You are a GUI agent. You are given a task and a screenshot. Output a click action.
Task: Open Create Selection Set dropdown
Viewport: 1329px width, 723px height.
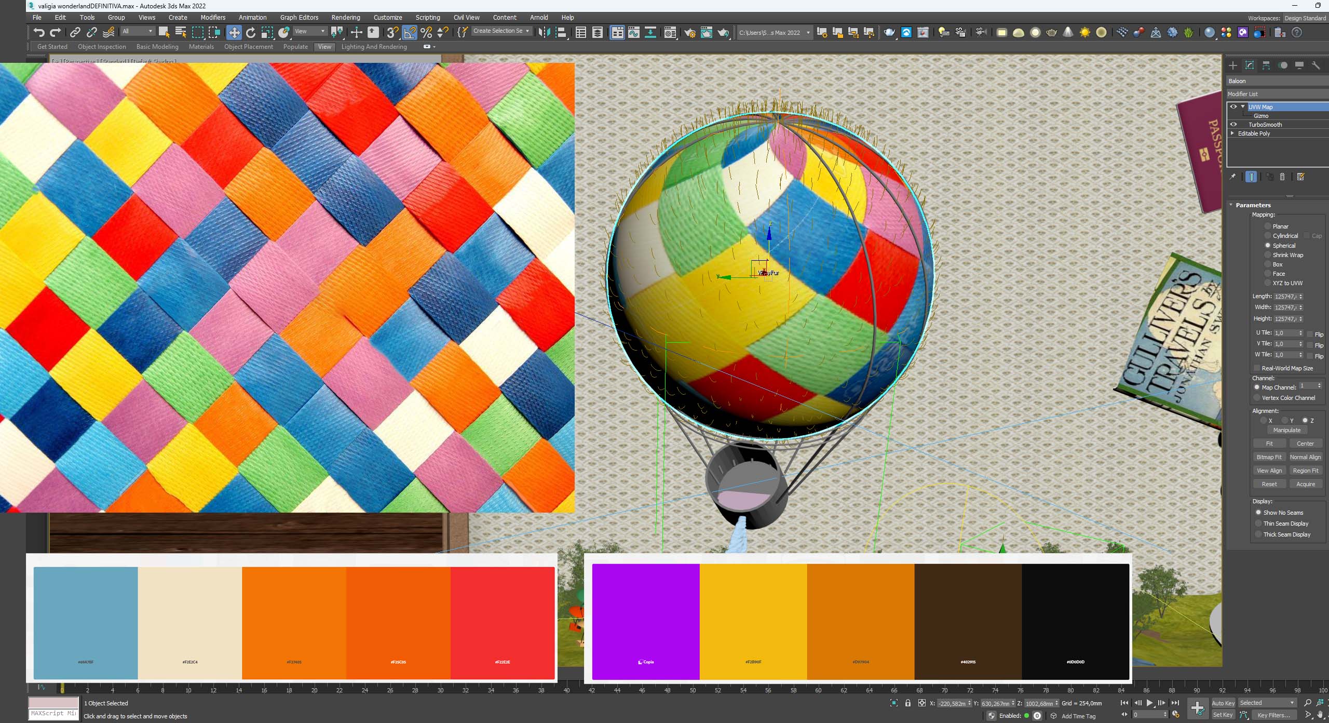click(501, 31)
